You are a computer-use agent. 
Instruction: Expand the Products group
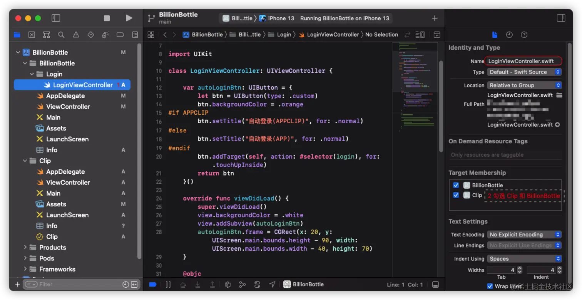[25, 248]
